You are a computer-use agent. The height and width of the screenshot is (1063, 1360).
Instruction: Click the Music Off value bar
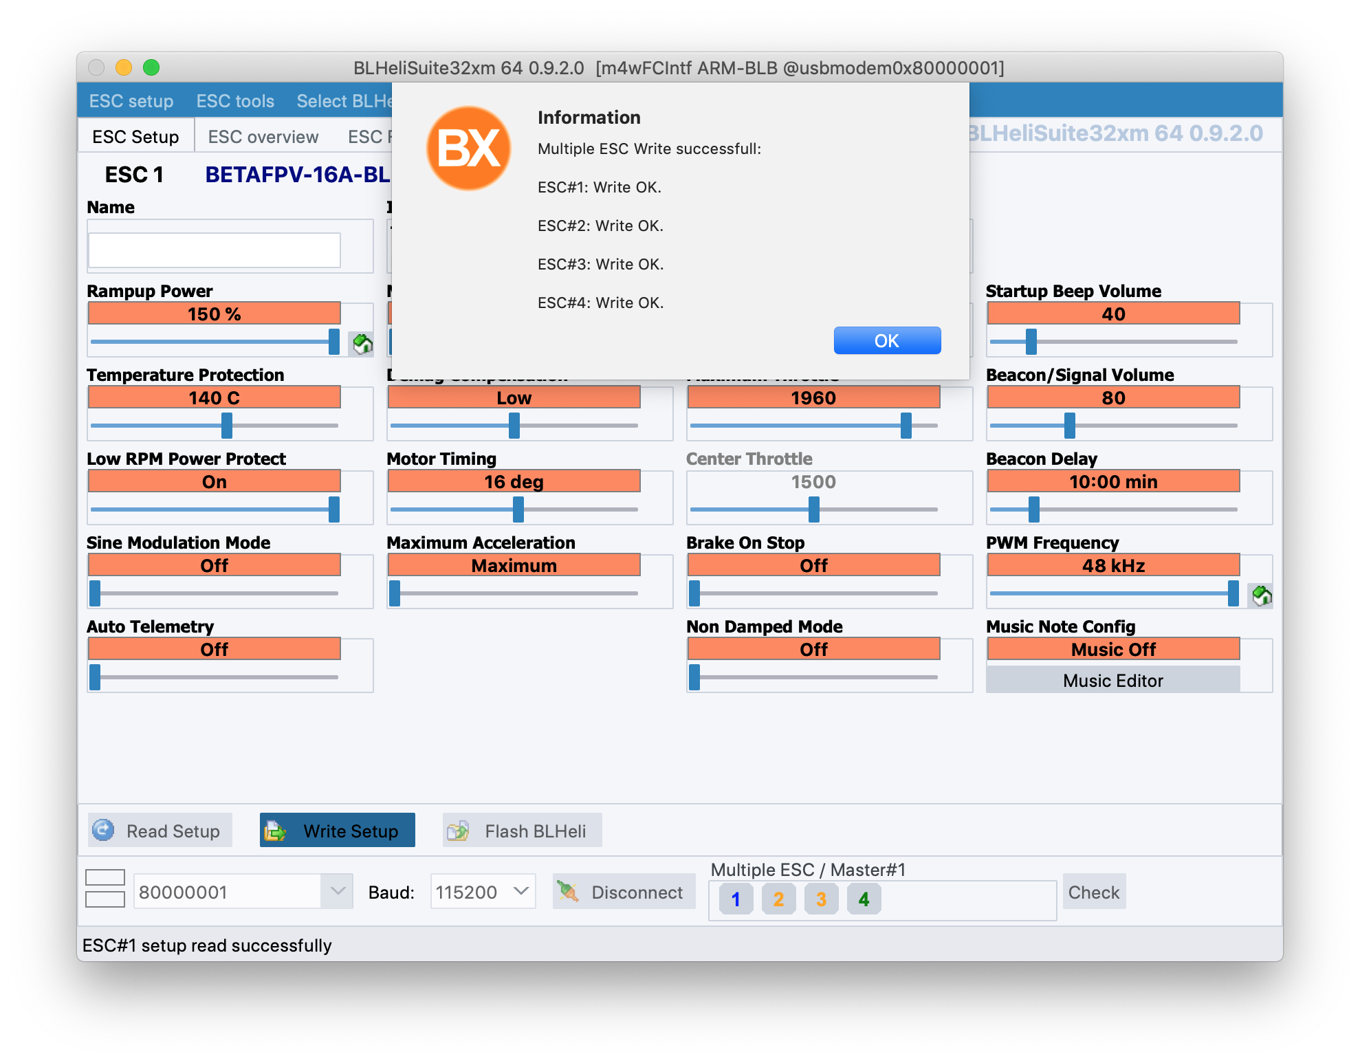coord(1113,649)
